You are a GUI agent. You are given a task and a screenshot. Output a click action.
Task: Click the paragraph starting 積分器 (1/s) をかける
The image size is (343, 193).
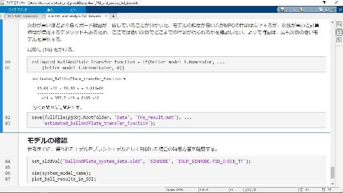(51, 50)
